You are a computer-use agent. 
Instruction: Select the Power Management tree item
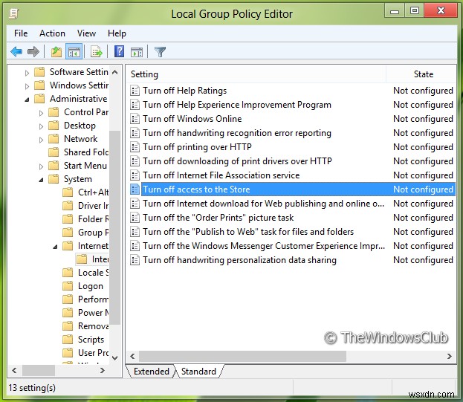93,313
